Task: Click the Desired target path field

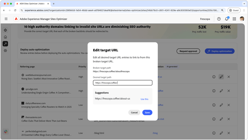Action: (x=123, y=83)
